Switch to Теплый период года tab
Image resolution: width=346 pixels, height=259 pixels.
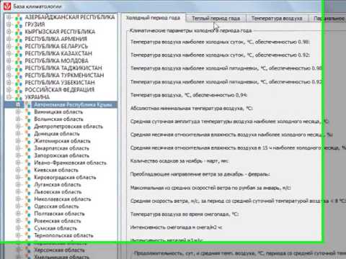216,18
